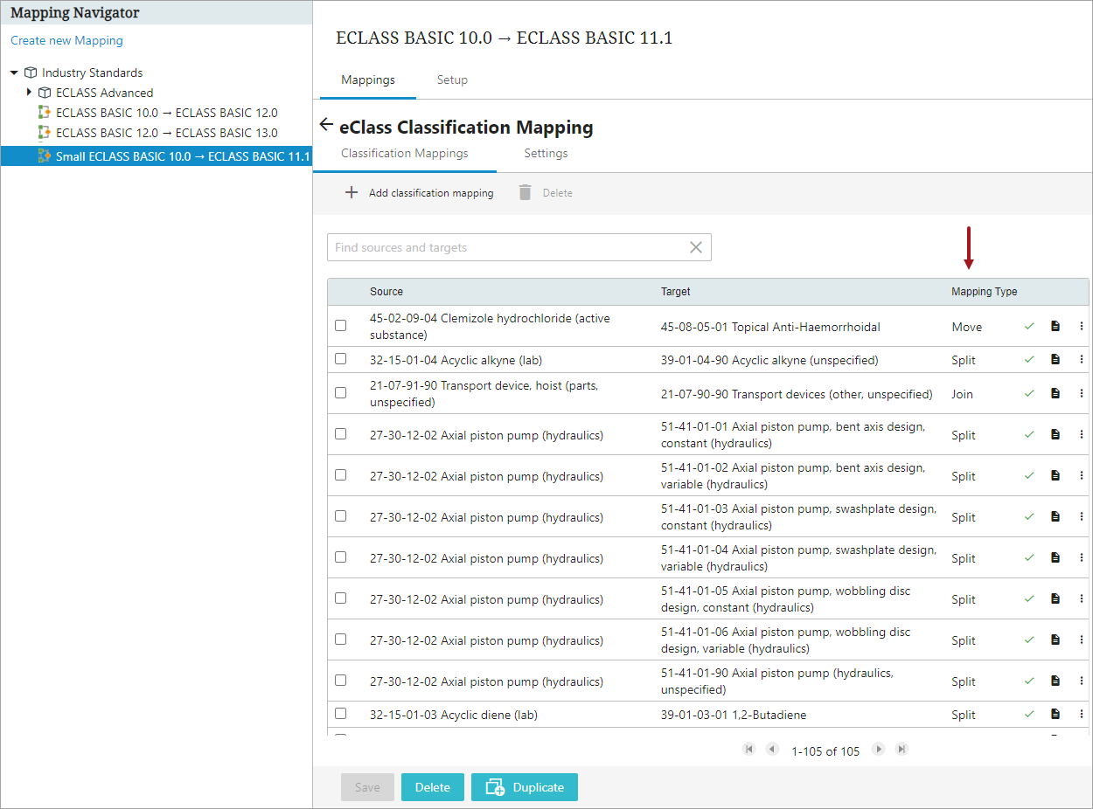Open document icon for Acyclic diene row
The height and width of the screenshot is (809, 1093).
(x=1055, y=714)
